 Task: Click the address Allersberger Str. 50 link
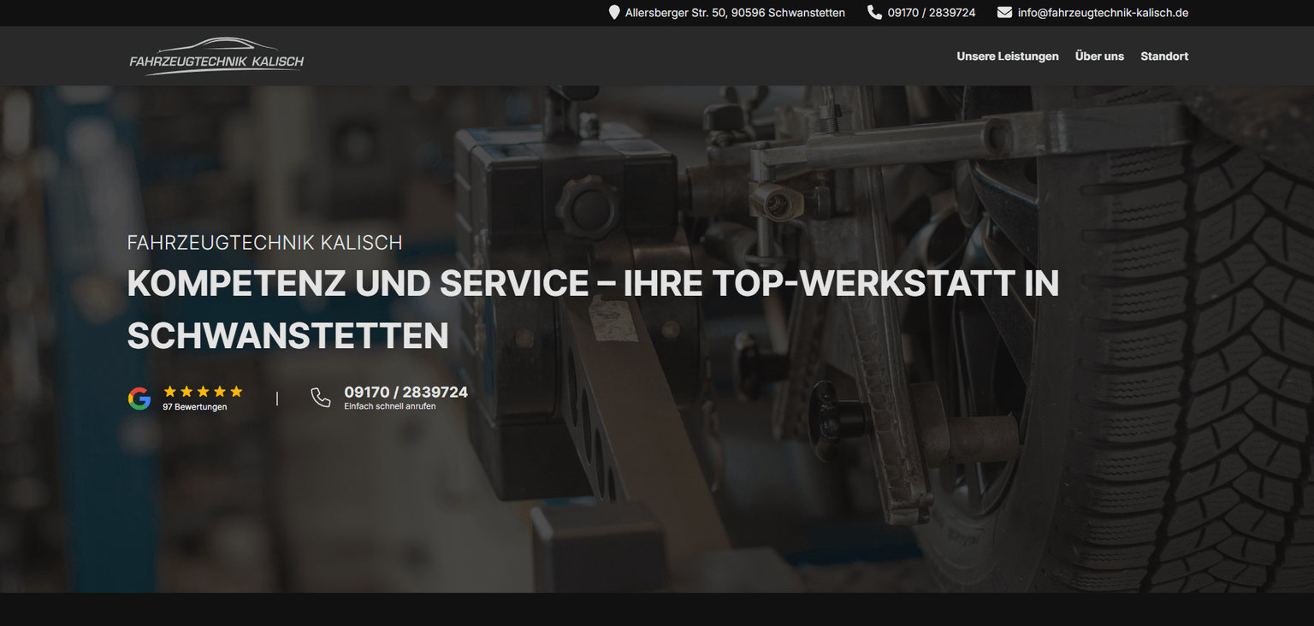tap(735, 13)
